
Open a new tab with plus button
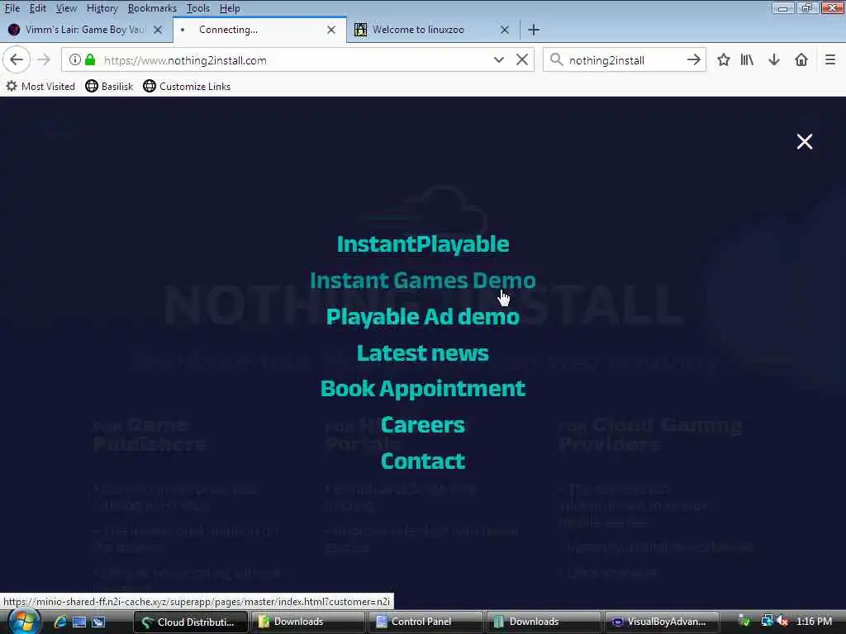pos(534,30)
